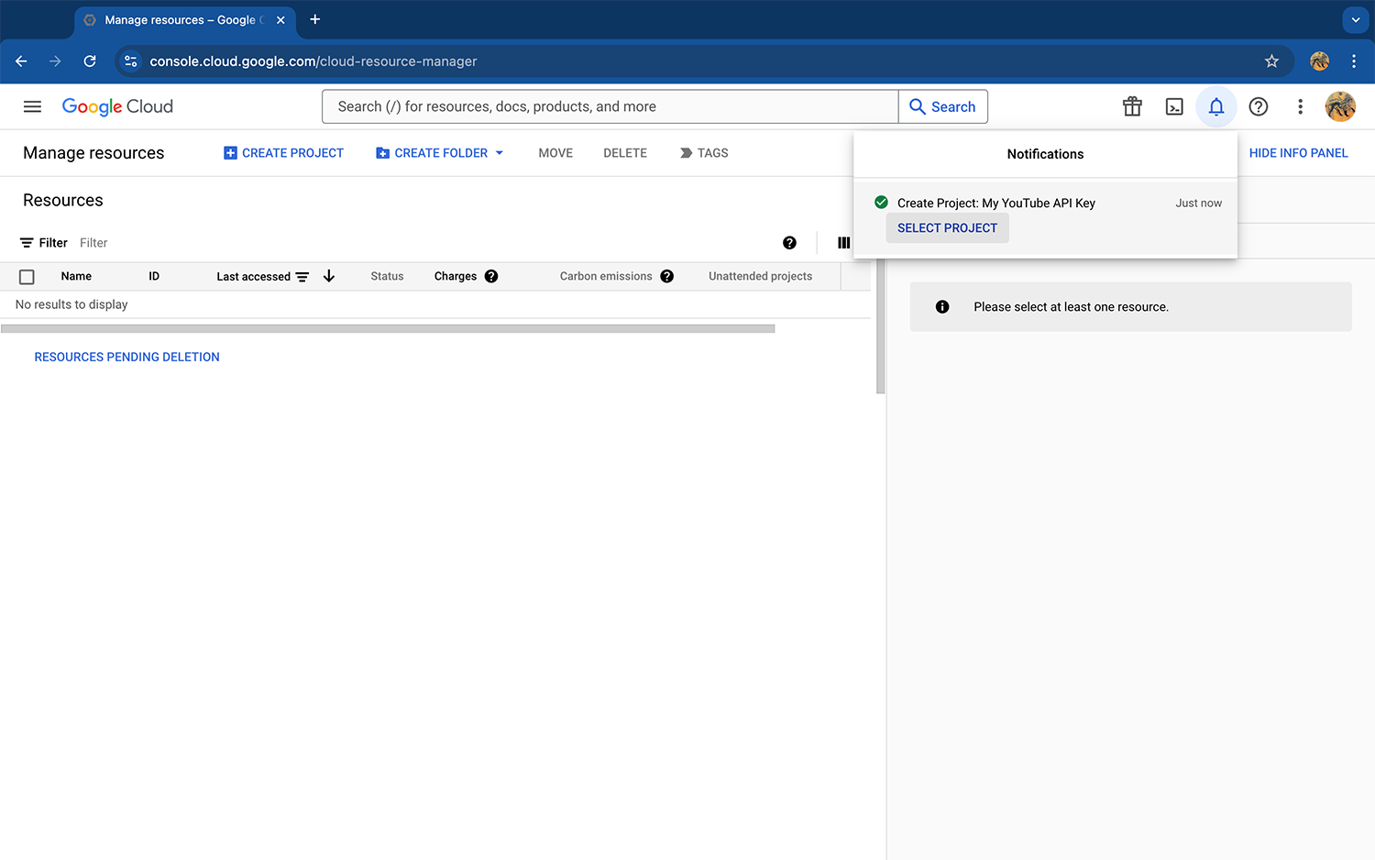The height and width of the screenshot is (860, 1375).
Task: Open the main navigation hamburger menu
Action: point(32,106)
